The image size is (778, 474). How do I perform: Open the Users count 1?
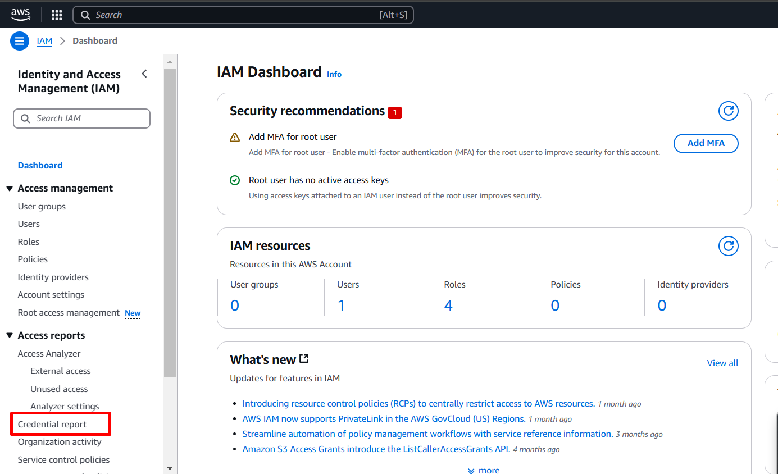pyautogui.click(x=341, y=306)
